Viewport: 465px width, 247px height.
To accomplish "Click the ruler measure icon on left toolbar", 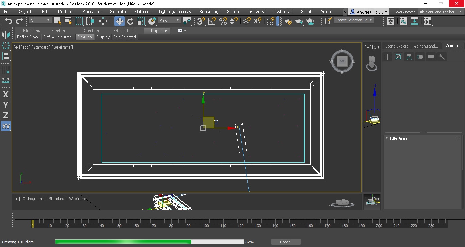I will [6, 80].
